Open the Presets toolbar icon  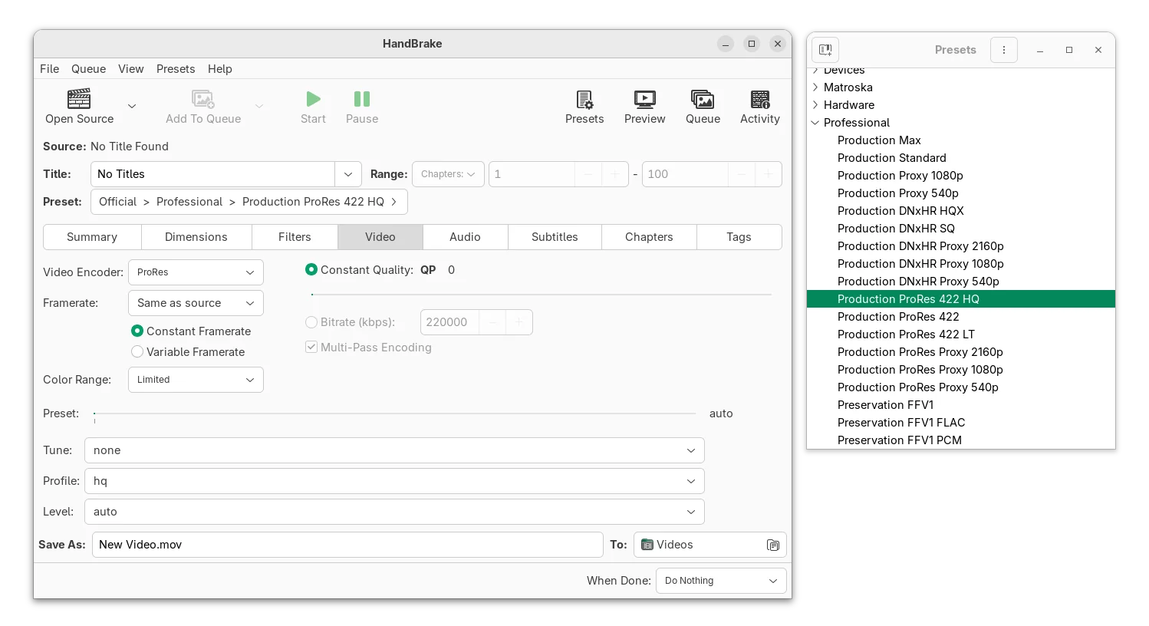coord(584,99)
